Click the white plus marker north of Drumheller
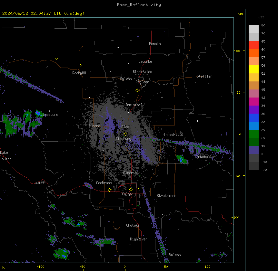Viewport: 278px width, 271px height. click(x=197, y=121)
